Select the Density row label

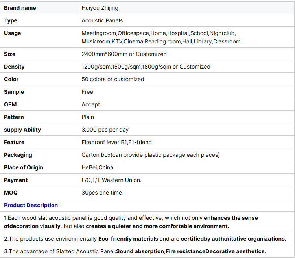pos(14,67)
